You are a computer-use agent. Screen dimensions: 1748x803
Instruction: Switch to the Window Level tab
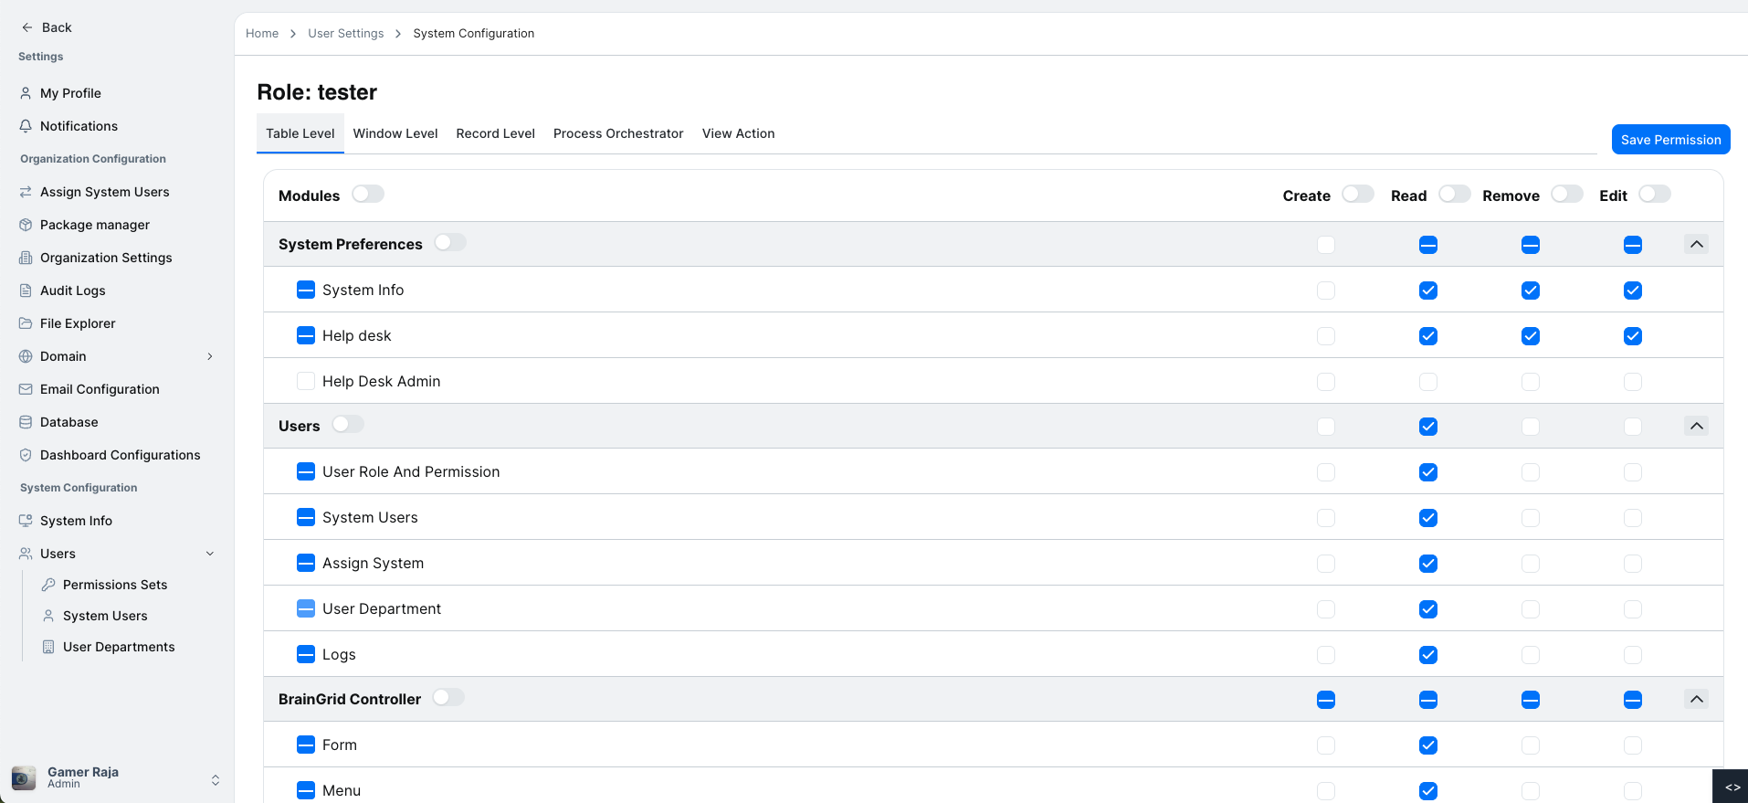coord(395,133)
